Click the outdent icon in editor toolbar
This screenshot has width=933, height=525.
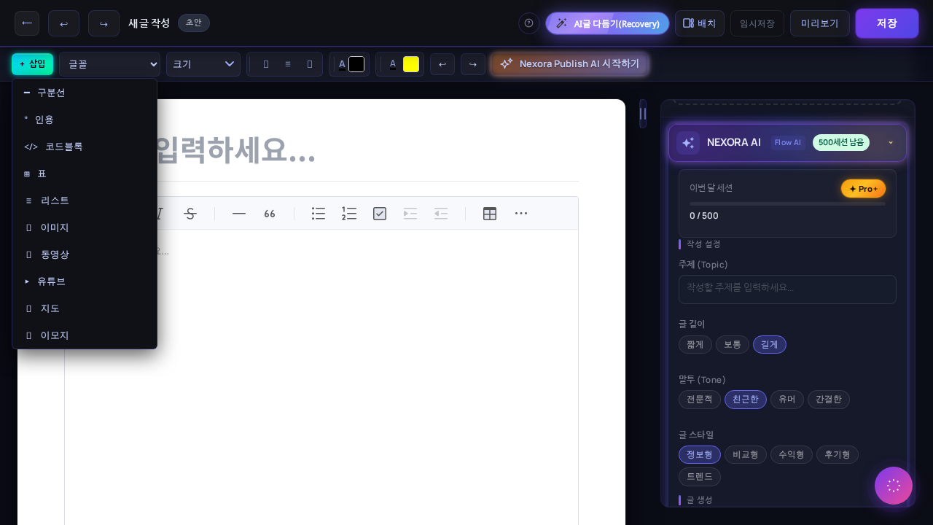coord(441,214)
